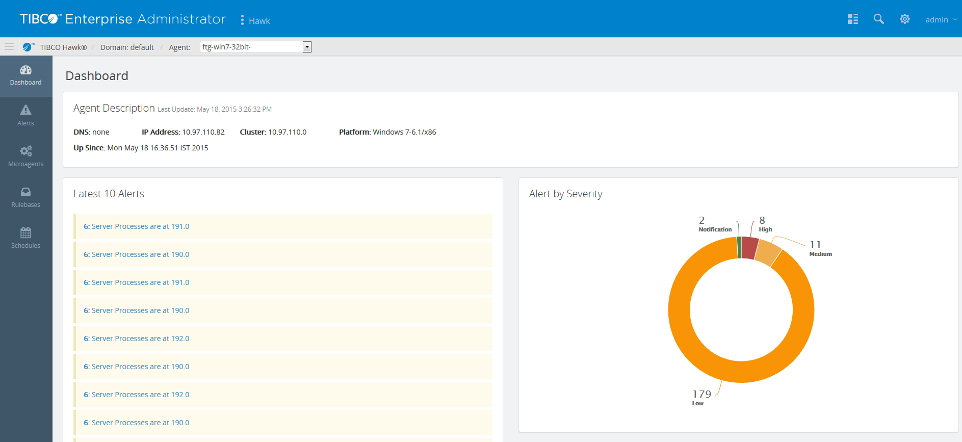The height and width of the screenshot is (442, 962).
Task: Open the Alerts warning triangle icon
Action: pyautogui.click(x=25, y=110)
